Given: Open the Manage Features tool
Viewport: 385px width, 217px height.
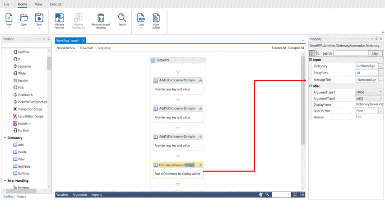Looking at the screenshot, I should point(59,18).
